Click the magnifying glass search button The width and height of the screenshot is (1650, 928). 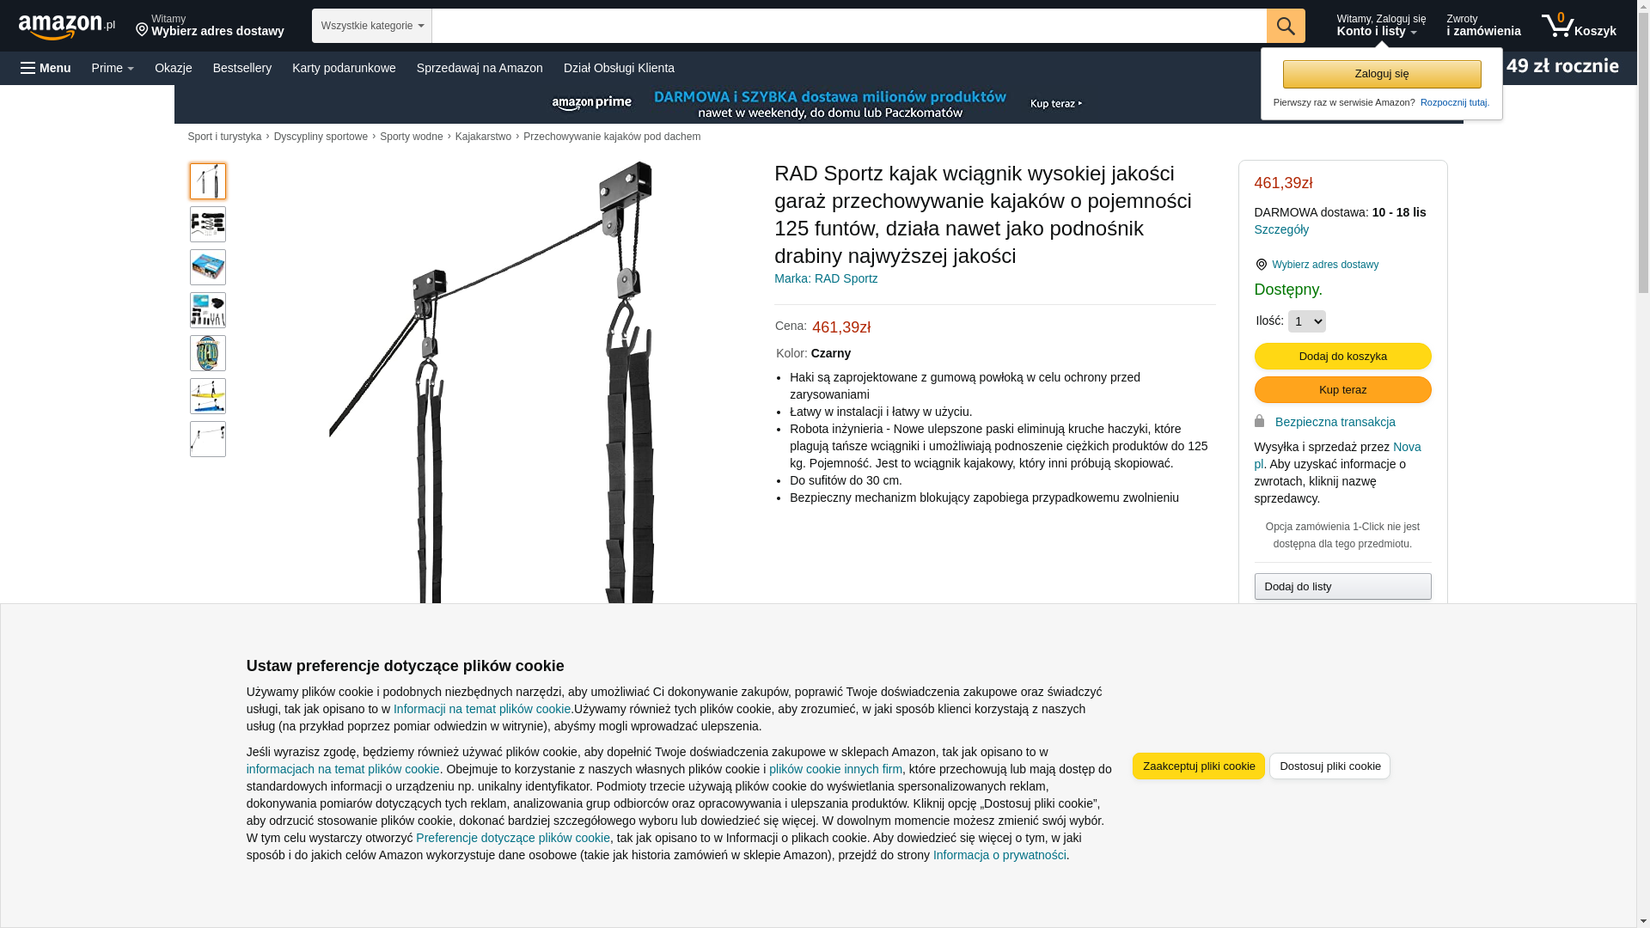(x=1286, y=26)
